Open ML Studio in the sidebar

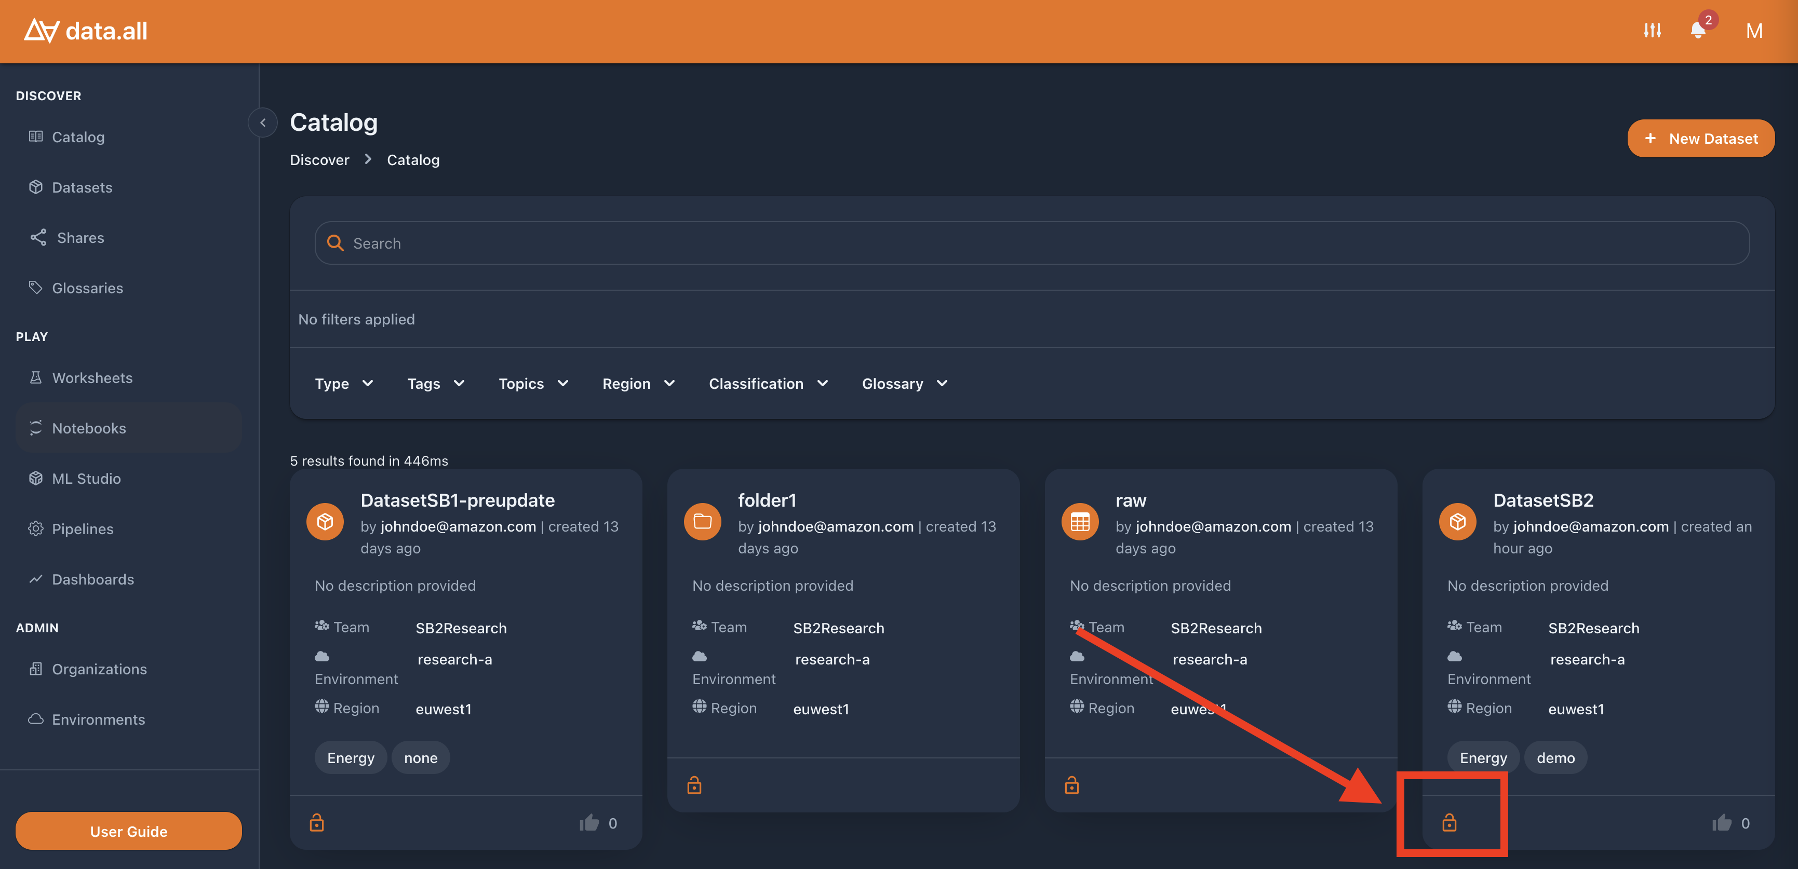(x=129, y=479)
